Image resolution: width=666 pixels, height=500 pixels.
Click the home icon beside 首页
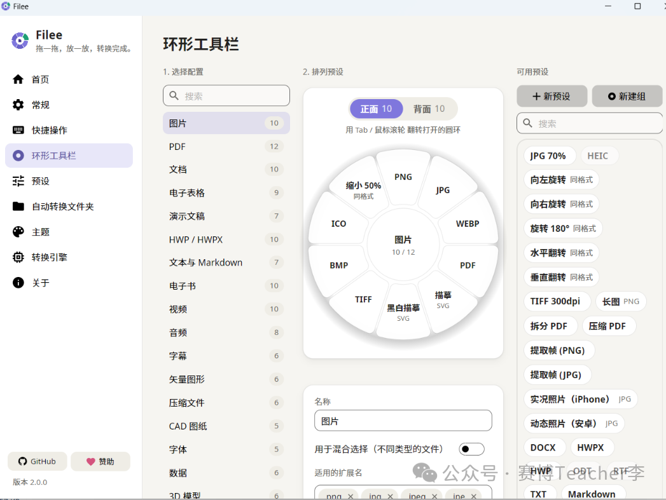click(18, 79)
